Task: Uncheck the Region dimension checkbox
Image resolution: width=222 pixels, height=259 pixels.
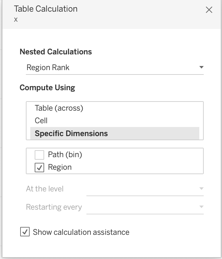Action: click(39, 168)
